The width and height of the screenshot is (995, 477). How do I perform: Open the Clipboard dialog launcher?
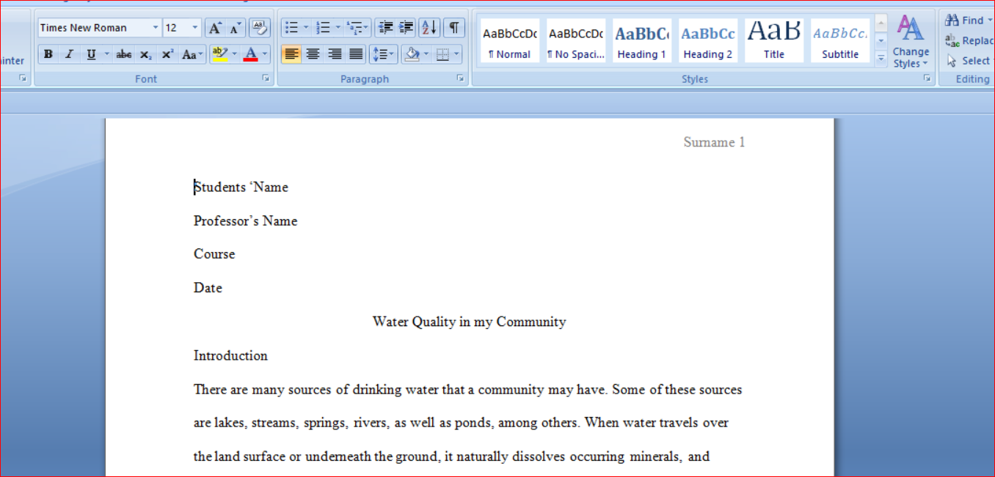point(23,78)
